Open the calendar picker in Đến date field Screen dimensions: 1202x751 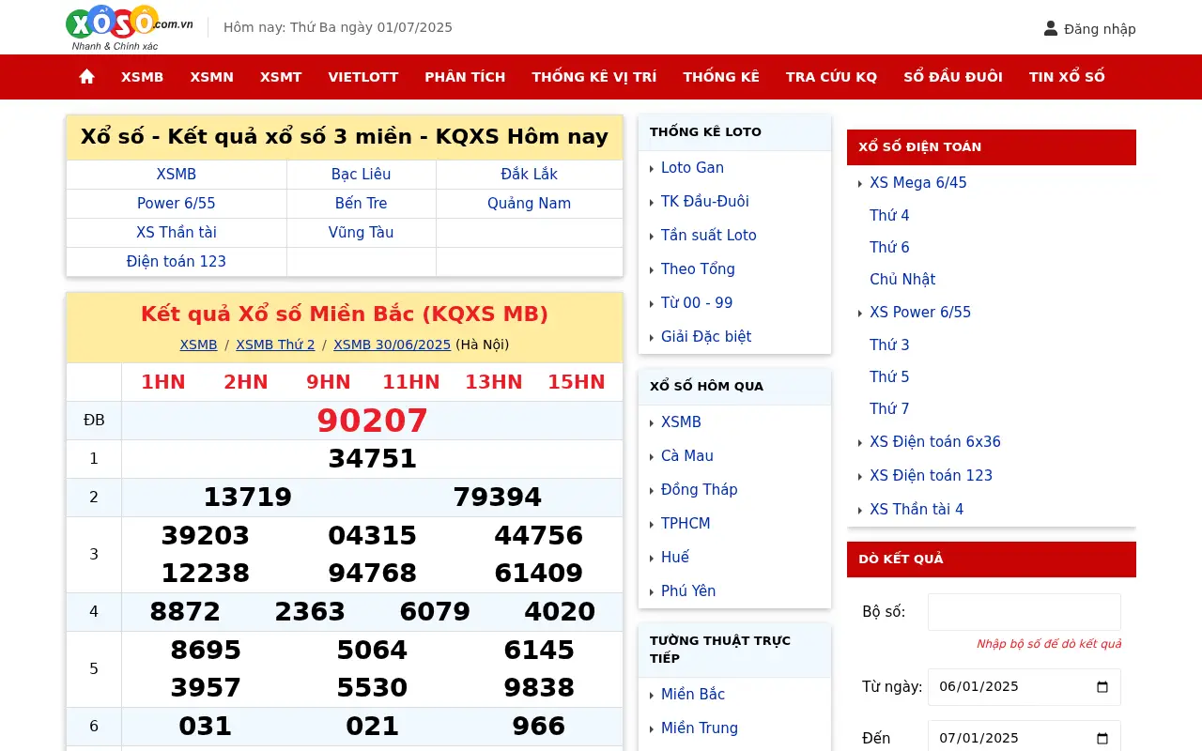pos(1102,738)
